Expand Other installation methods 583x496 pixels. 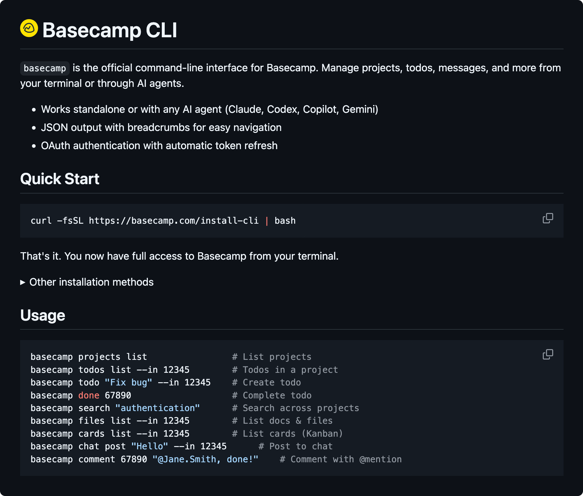87,282
